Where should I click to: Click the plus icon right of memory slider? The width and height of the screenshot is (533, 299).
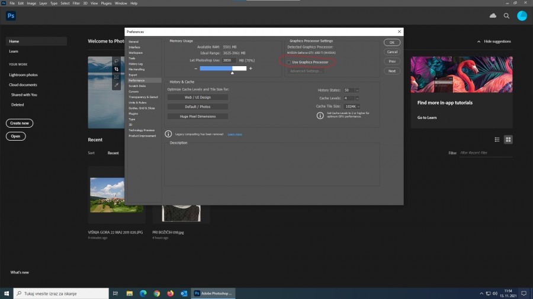tap(251, 69)
